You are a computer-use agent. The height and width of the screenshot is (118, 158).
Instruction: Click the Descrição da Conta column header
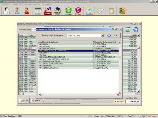click(67, 42)
